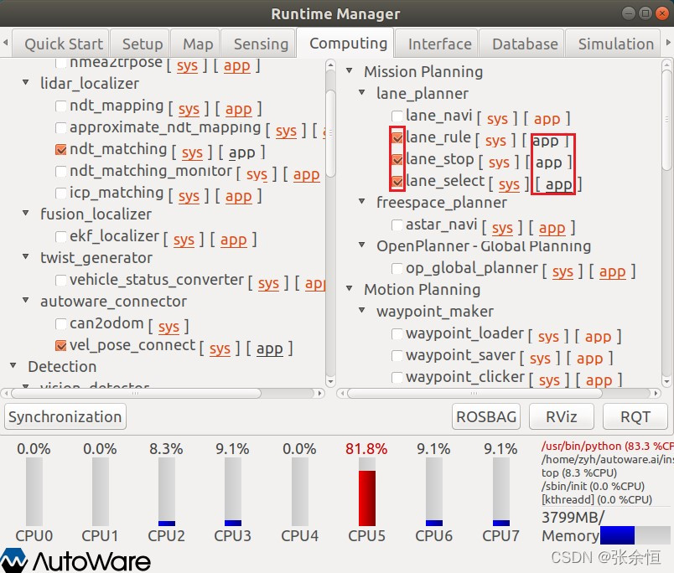The width and height of the screenshot is (674, 573).
Task: Collapse the Motion Planning section
Action: coord(350,288)
